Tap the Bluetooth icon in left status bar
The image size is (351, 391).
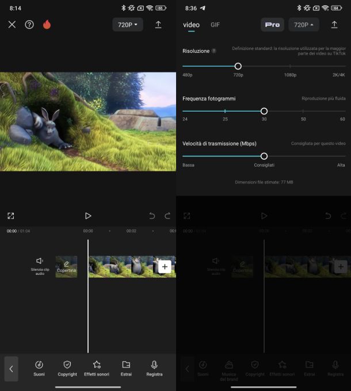[x=123, y=8]
